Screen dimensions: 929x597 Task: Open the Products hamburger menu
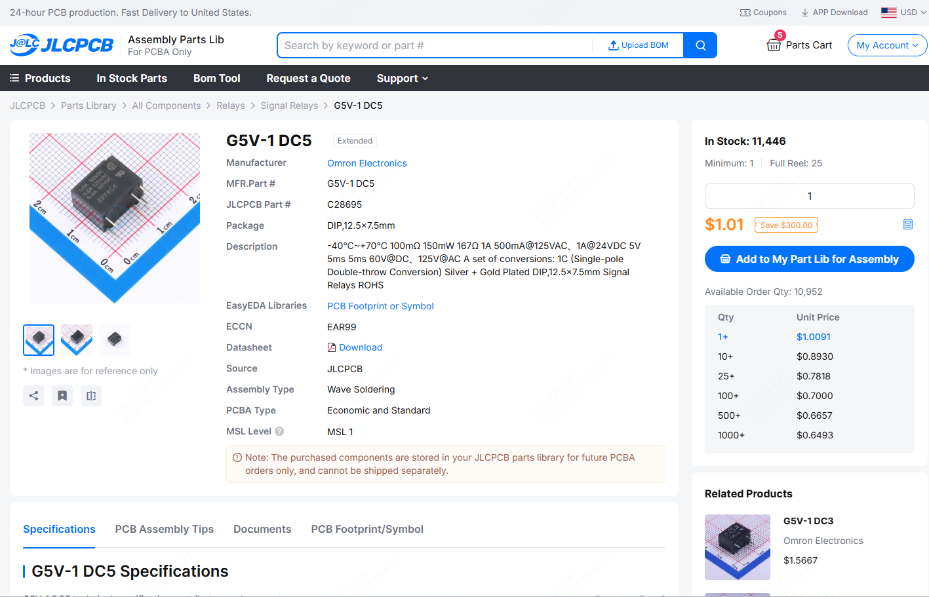40,78
